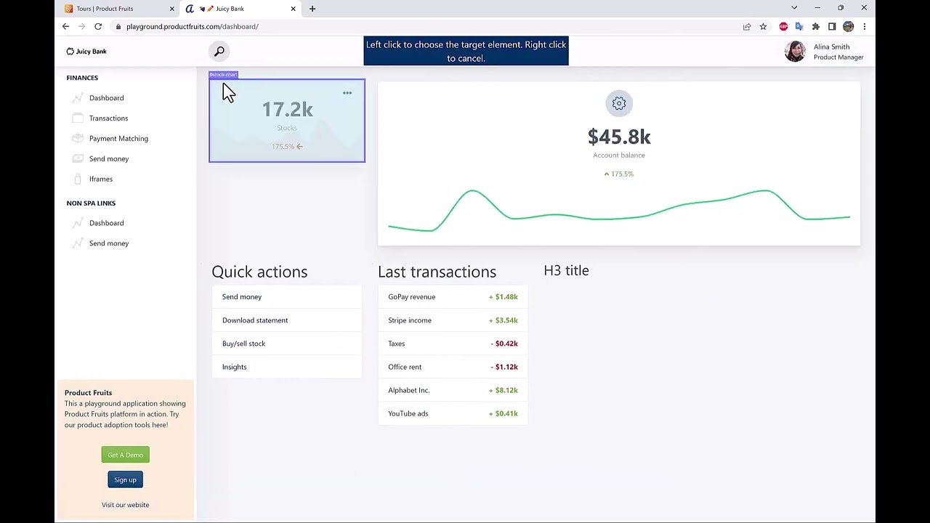Image resolution: width=930 pixels, height=523 pixels.
Task: Select the Juicy Bank browser tab
Action: pos(239,9)
